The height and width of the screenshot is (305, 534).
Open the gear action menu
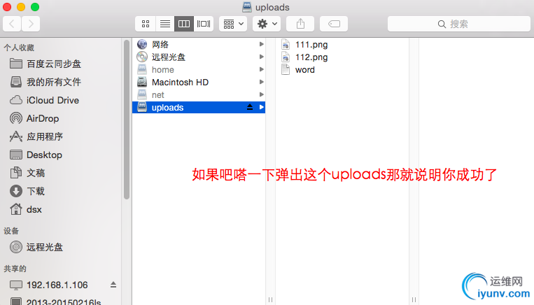click(267, 24)
